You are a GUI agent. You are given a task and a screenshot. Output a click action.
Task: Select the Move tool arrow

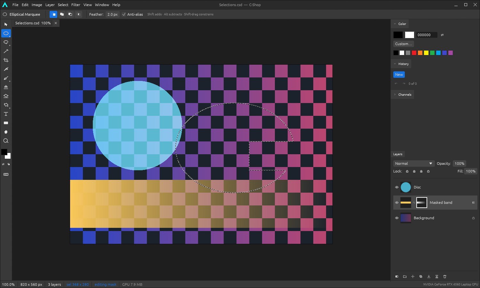click(6, 24)
